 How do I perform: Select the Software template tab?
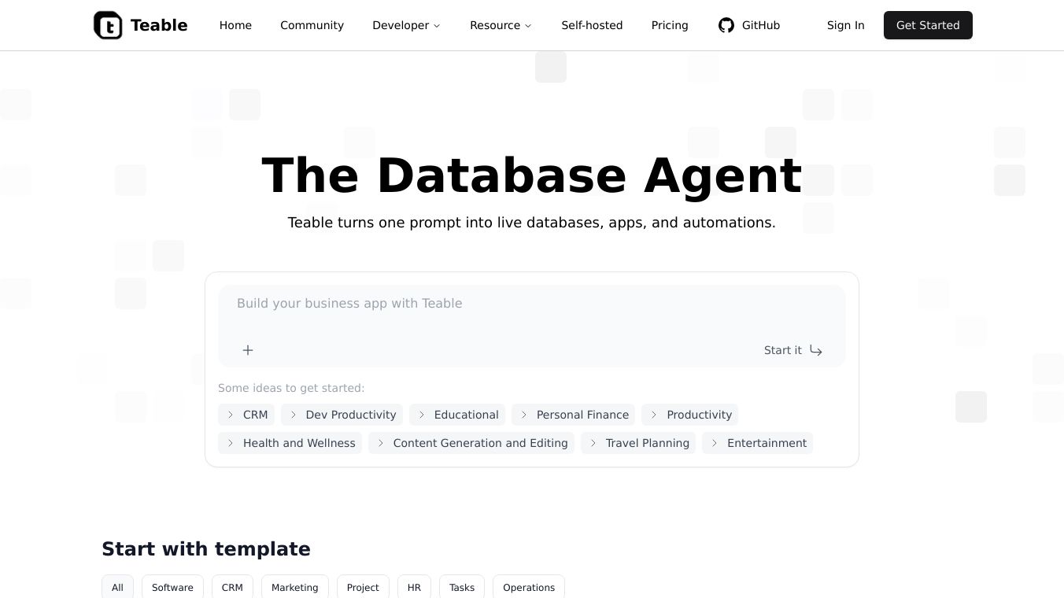[x=172, y=588]
